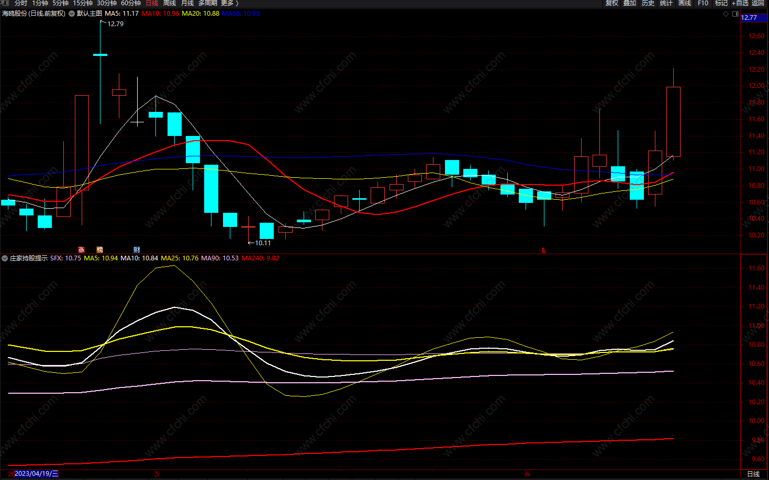Viewport: 769px width, 480px height.
Task: Click the top-left panel toggle icon
Action: coord(6,3)
